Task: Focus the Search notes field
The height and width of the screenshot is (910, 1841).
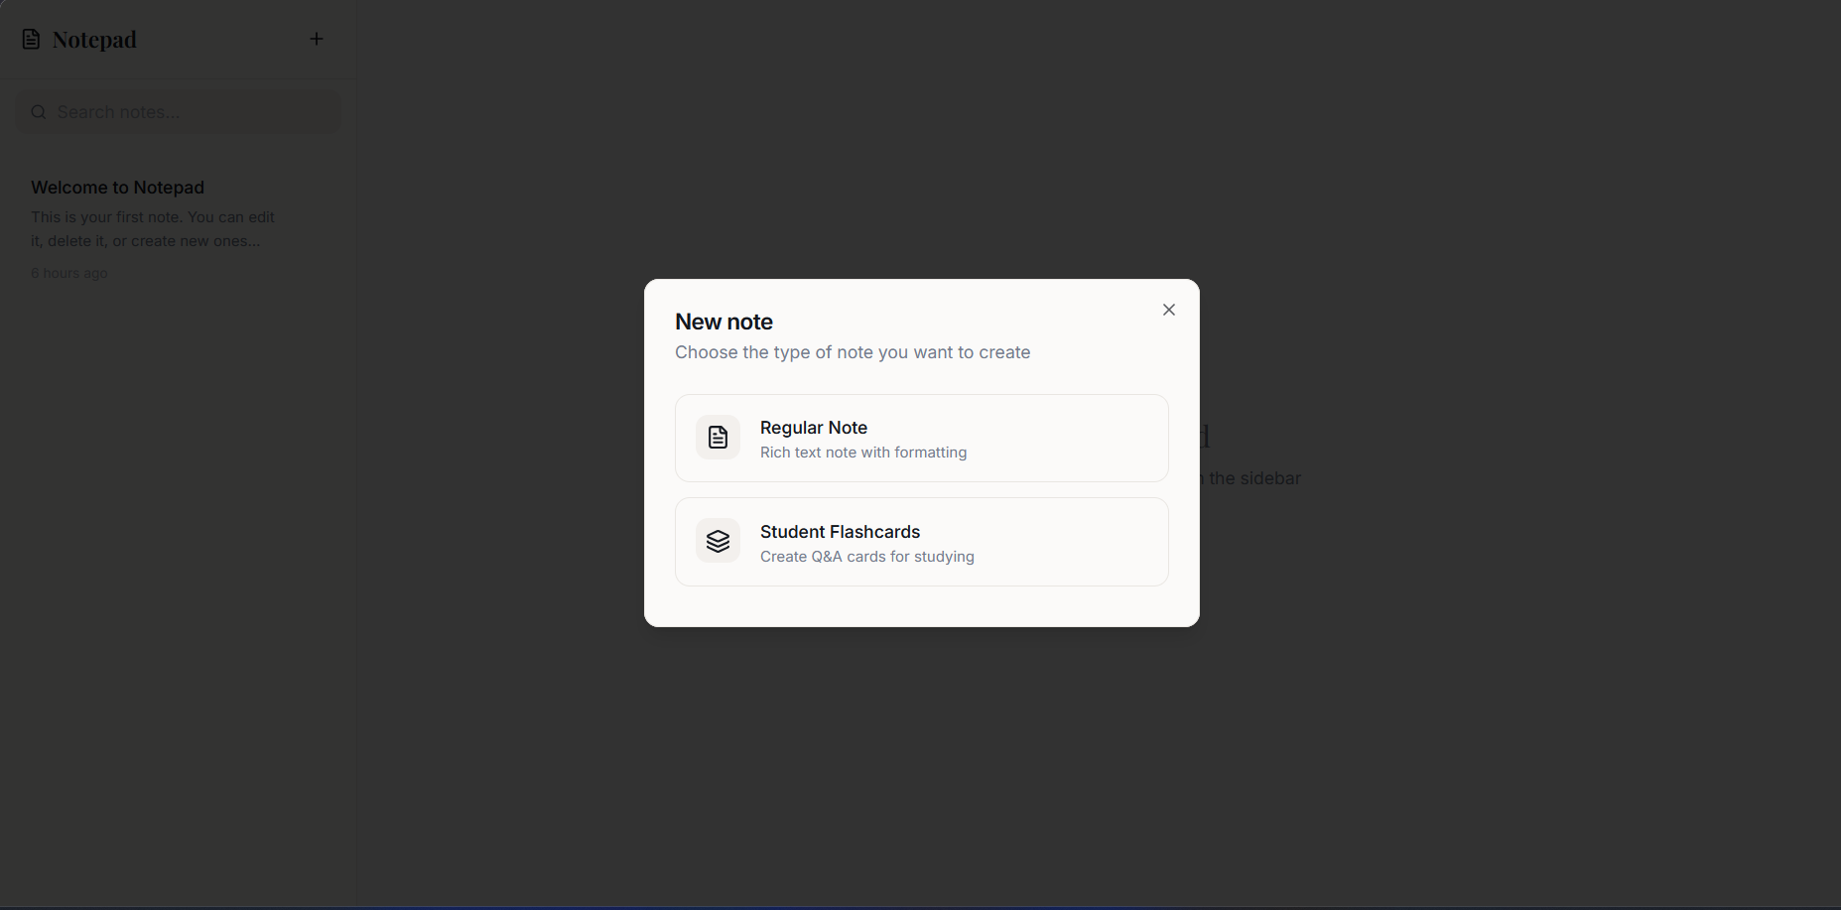Action: (179, 112)
